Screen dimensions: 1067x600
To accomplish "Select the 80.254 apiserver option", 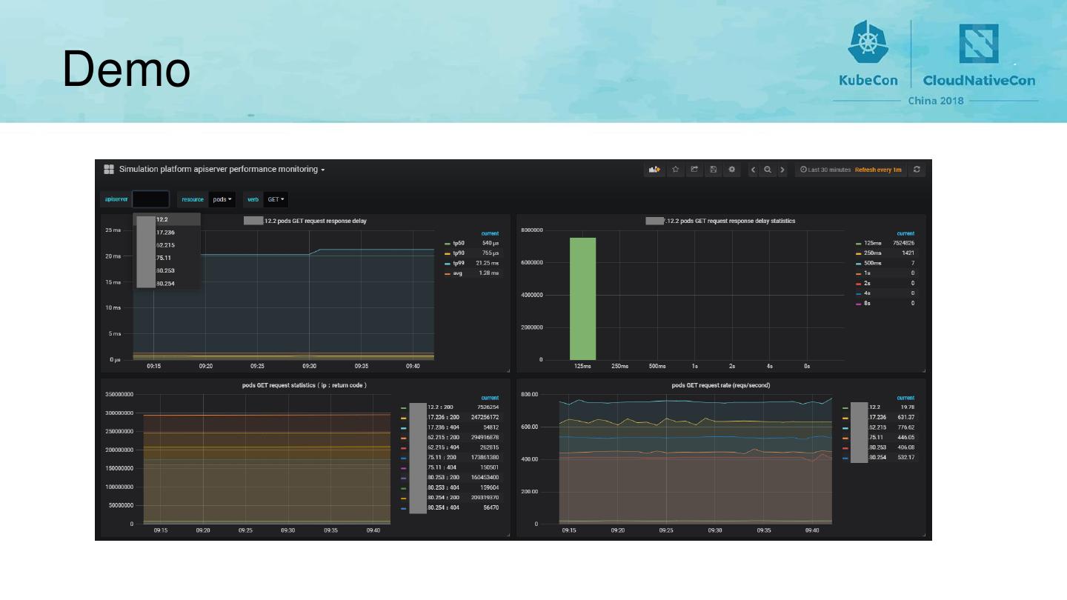I will point(166,283).
